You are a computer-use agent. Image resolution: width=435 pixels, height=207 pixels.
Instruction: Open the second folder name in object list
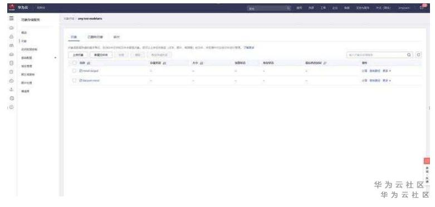pos(91,80)
